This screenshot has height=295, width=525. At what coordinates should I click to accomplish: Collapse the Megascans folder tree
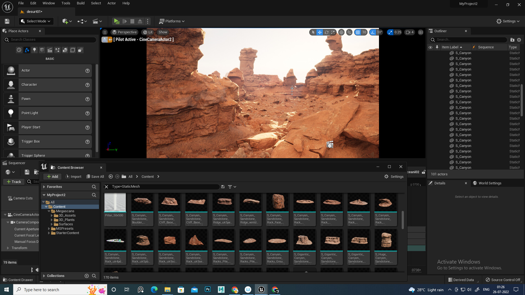pos(49,211)
